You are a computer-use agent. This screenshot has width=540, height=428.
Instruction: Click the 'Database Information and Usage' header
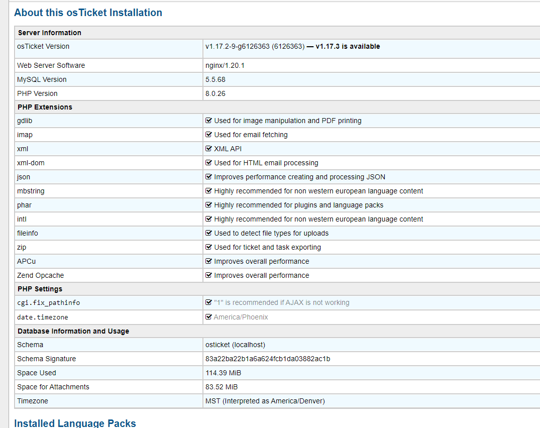pos(73,331)
